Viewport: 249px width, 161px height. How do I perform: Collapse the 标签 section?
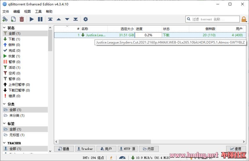4,123
